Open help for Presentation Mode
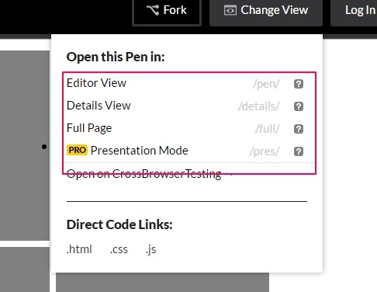This screenshot has height=292, width=377. [x=299, y=151]
